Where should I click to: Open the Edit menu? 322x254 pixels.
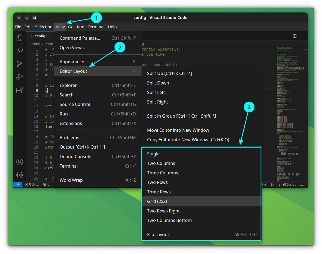click(28, 27)
